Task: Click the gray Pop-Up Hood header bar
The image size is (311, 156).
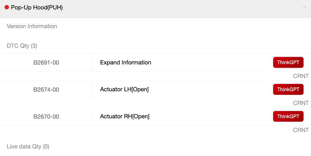Action: [155, 9]
